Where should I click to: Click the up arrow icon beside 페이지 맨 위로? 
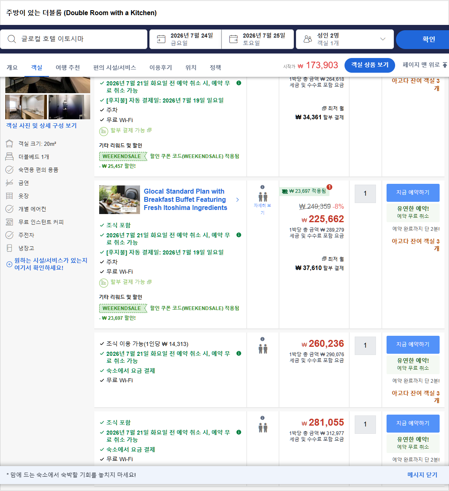445,65
